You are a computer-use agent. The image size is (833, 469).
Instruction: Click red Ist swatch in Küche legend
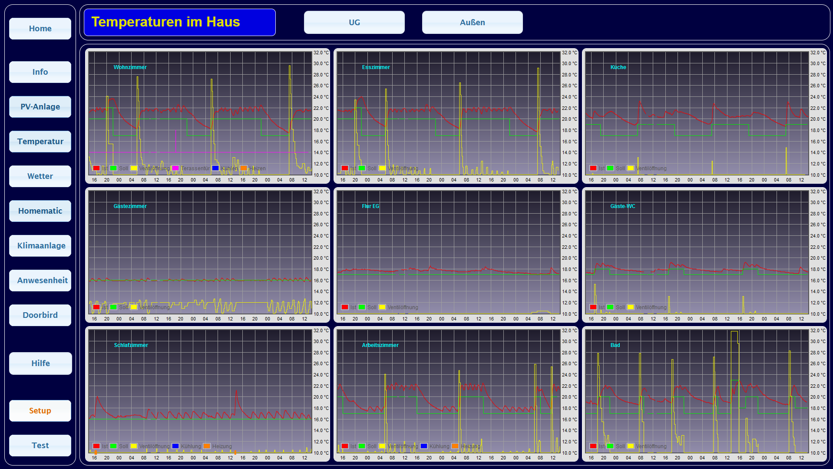pyautogui.click(x=593, y=168)
